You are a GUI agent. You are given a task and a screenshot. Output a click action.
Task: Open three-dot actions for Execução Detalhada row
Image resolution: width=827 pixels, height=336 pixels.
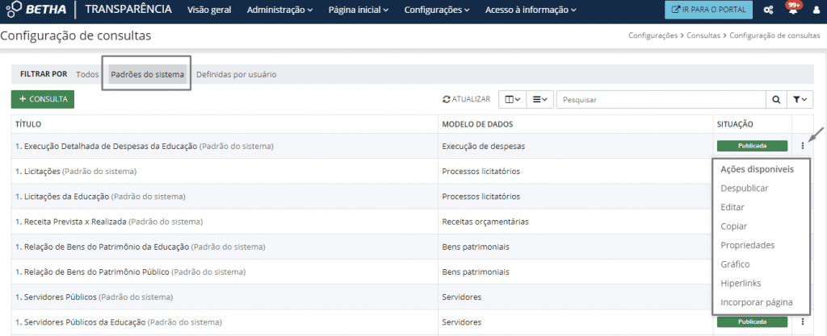tap(802, 146)
